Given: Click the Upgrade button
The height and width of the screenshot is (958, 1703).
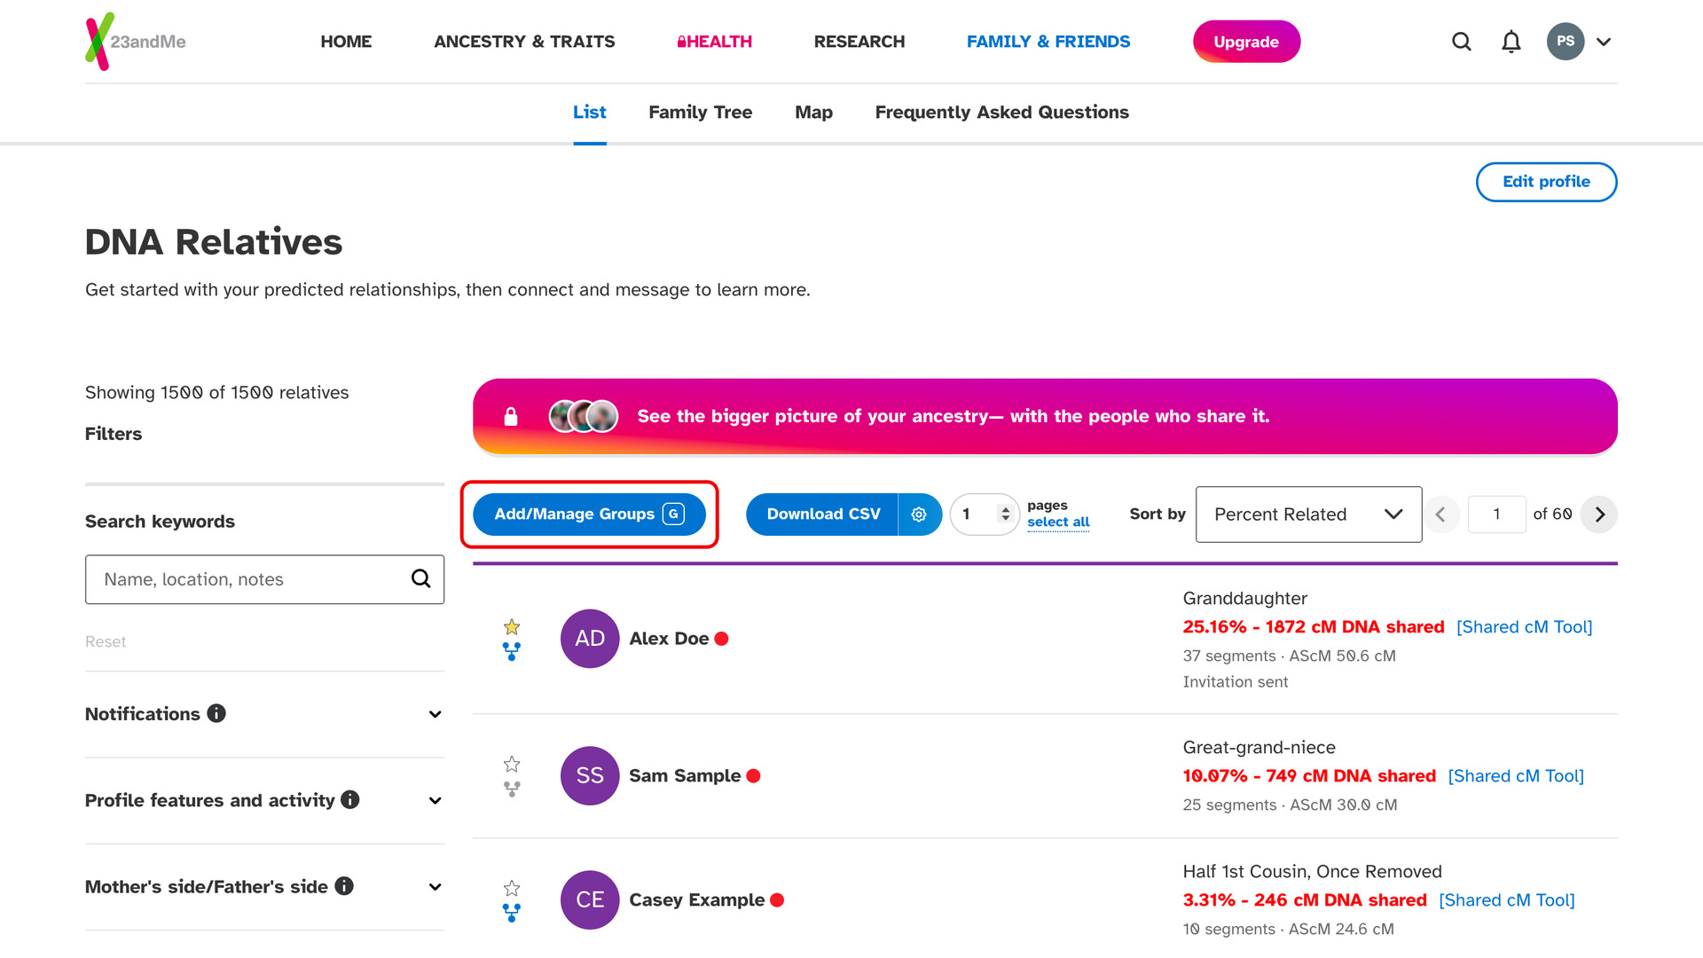Looking at the screenshot, I should pos(1246,42).
